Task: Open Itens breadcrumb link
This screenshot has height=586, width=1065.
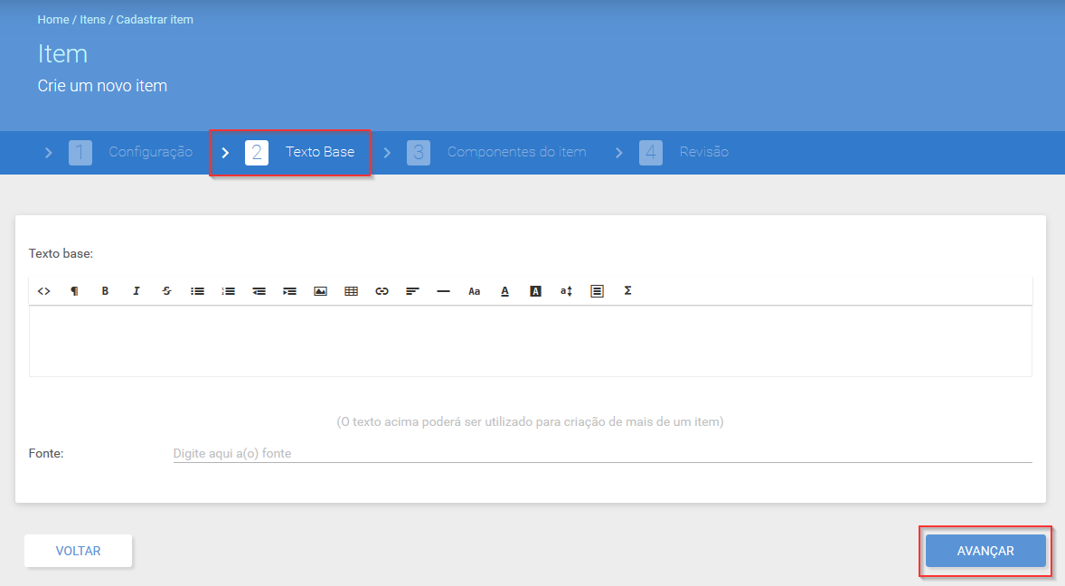Action: pos(92,20)
